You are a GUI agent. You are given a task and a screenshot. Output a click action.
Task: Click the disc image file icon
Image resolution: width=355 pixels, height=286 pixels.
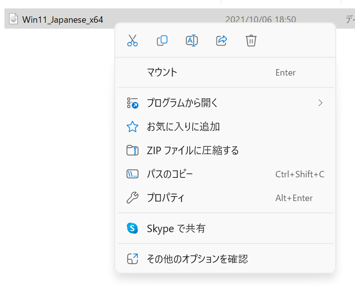13,19
